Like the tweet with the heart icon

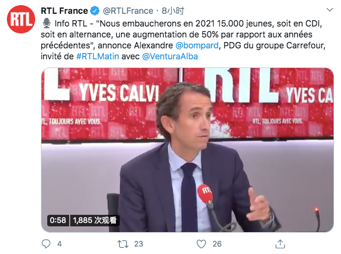[x=201, y=244]
